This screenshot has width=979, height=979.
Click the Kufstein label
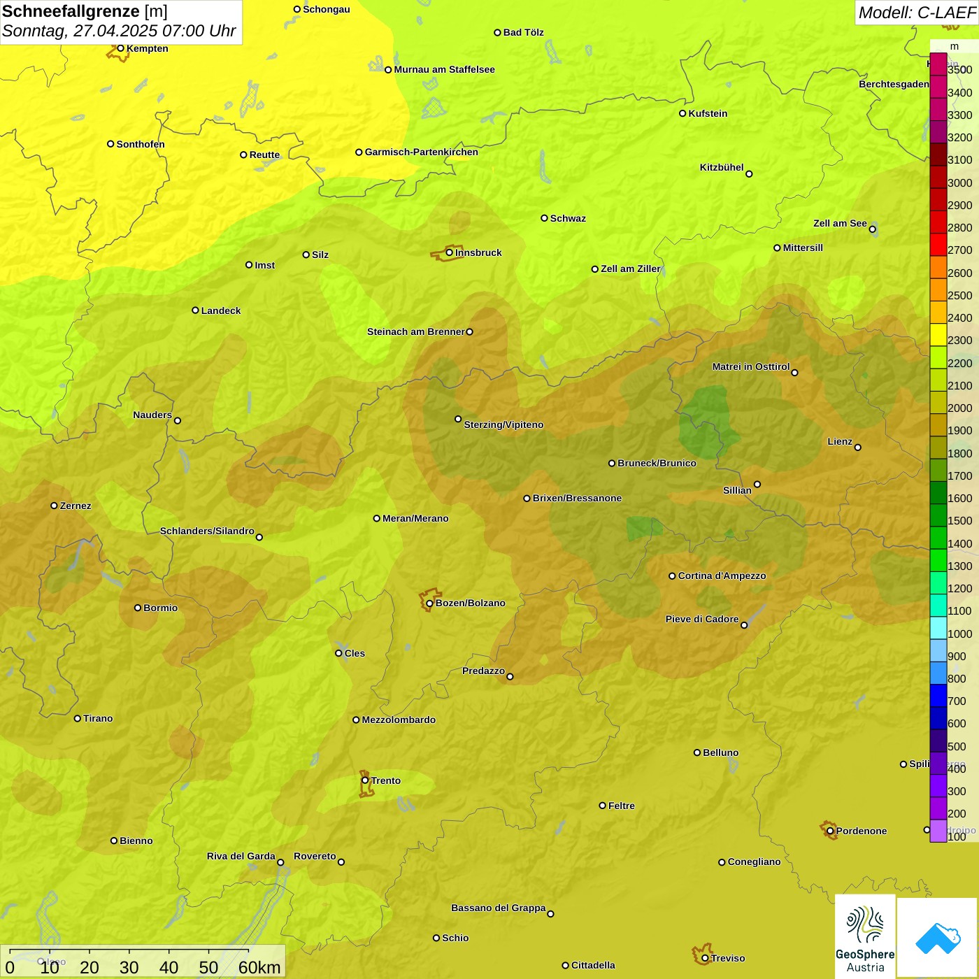[x=708, y=113]
